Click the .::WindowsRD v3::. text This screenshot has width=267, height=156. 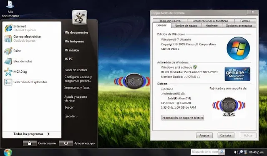[174, 94]
